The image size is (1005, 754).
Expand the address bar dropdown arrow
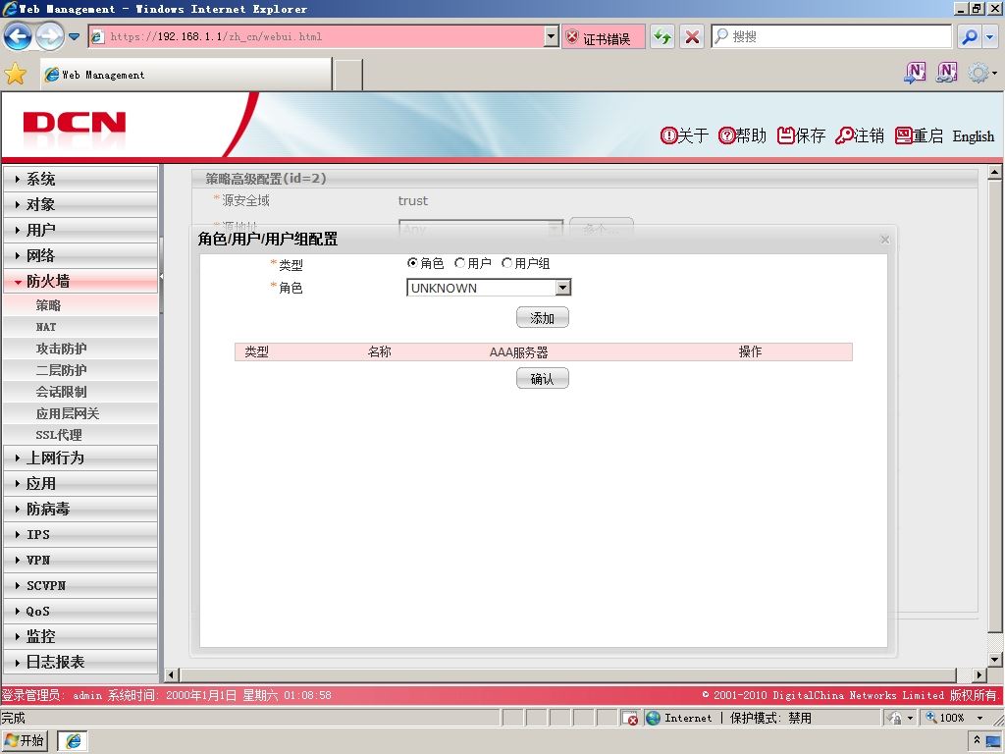(552, 36)
